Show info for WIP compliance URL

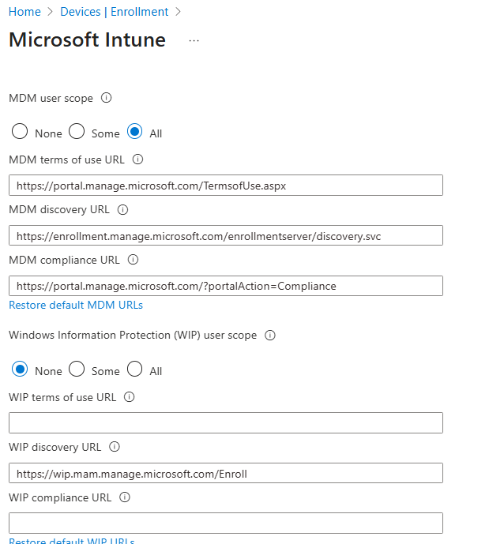pyautogui.click(x=125, y=497)
